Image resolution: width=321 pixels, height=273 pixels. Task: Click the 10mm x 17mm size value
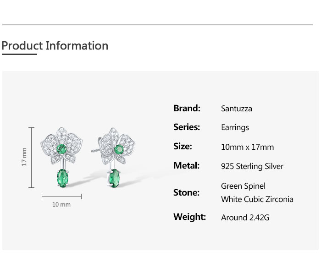(247, 147)
